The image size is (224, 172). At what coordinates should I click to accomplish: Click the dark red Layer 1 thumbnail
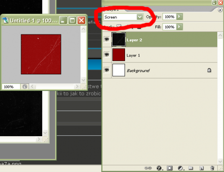pyautogui.click(x=119, y=55)
